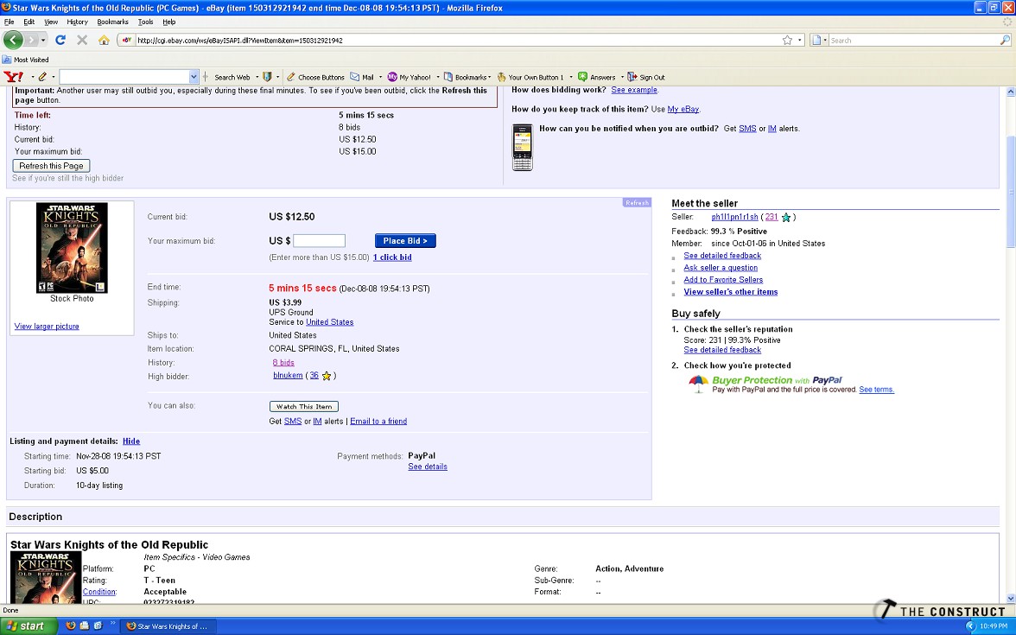Expand the Mail button dropdown arrow
1016x635 pixels.
380,77
